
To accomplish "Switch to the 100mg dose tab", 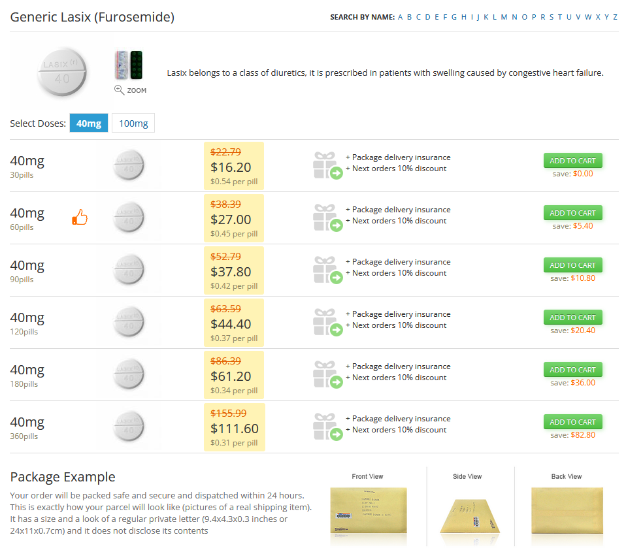I will pyautogui.click(x=133, y=123).
